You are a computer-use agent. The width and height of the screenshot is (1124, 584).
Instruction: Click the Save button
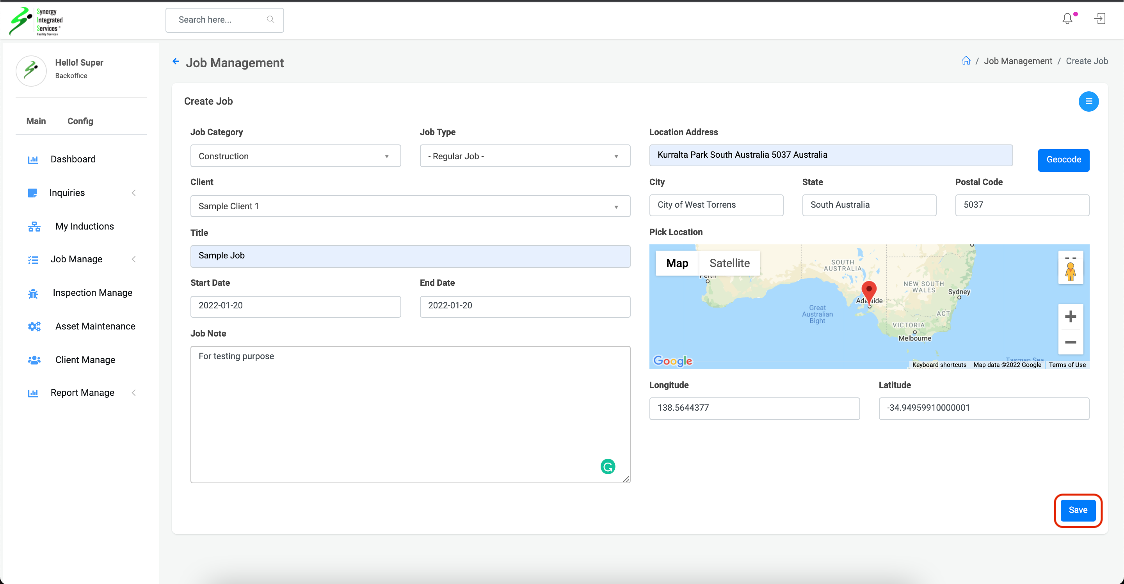(x=1078, y=510)
